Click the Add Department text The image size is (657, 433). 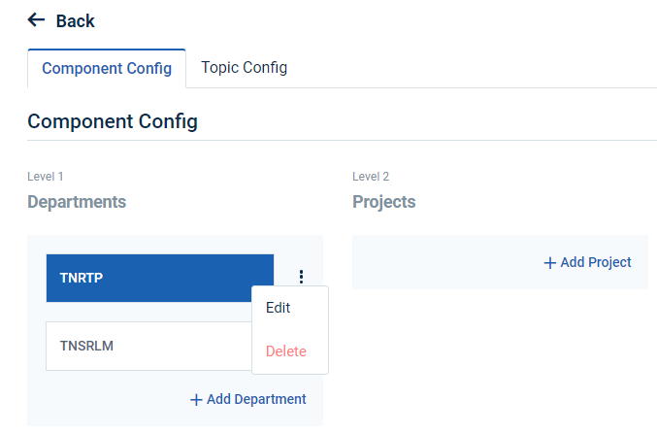(x=256, y=399)
